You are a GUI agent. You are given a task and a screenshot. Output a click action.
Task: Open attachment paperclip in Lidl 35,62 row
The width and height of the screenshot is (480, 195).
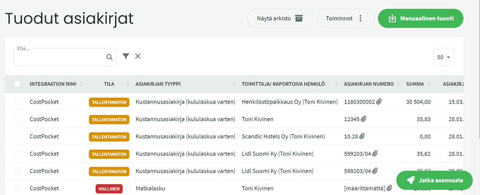375,153
